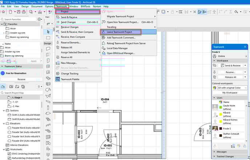This screenshot has height=160, width=250.
Task: Click the Save floppy disk icon
Action: (x=19, y=12)
